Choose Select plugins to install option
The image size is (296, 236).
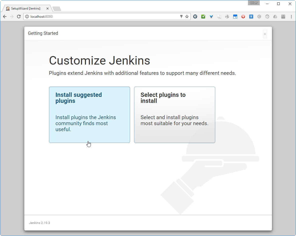click(174, 115)
